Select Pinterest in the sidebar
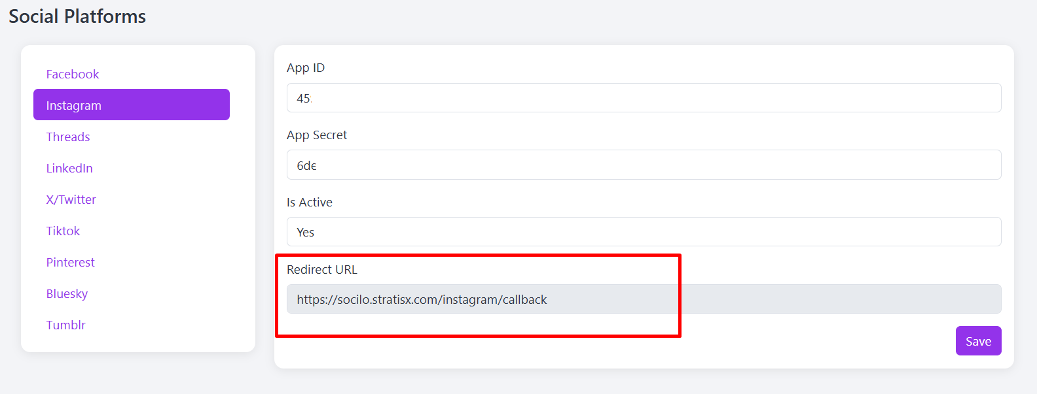Image resolution: width=1037 pixels, height=394 pixels. (70, 262)
